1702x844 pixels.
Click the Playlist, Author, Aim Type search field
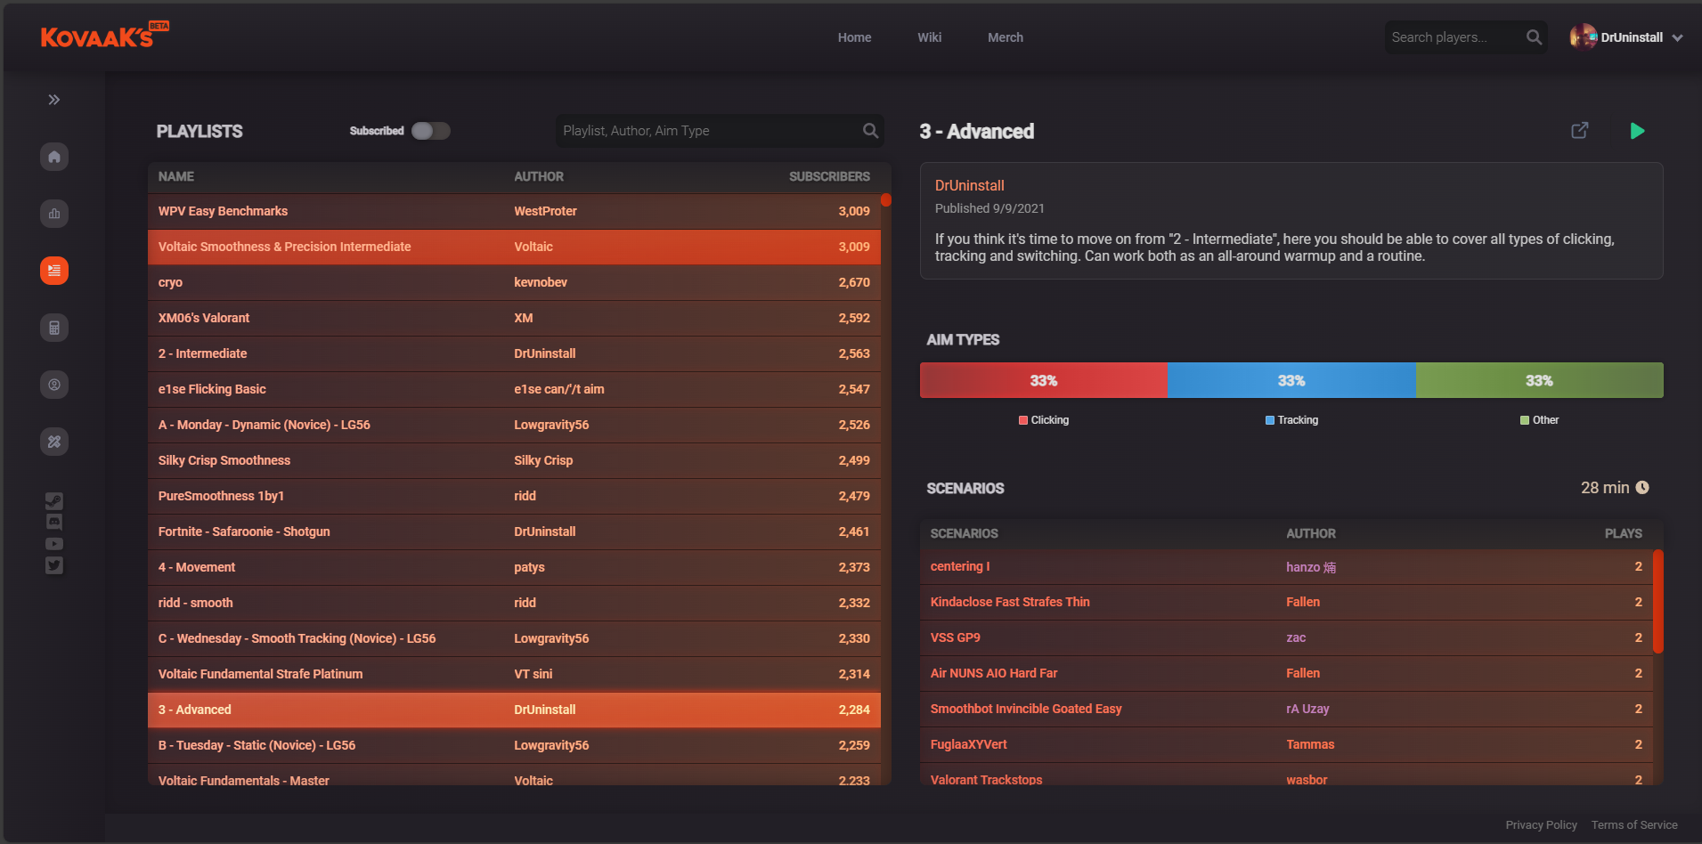coord(708,131)
